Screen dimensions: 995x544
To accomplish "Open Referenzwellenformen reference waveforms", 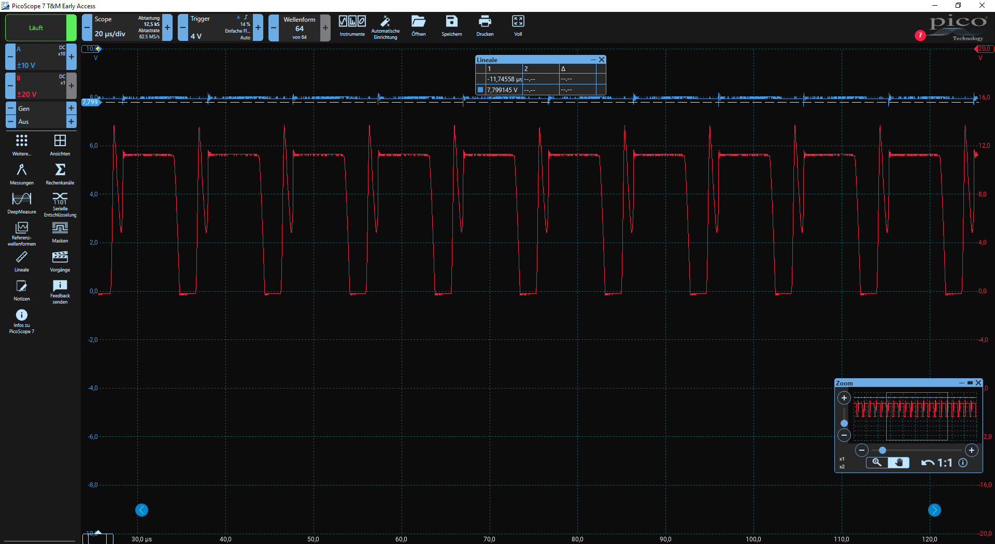I will tap(22, 233).
